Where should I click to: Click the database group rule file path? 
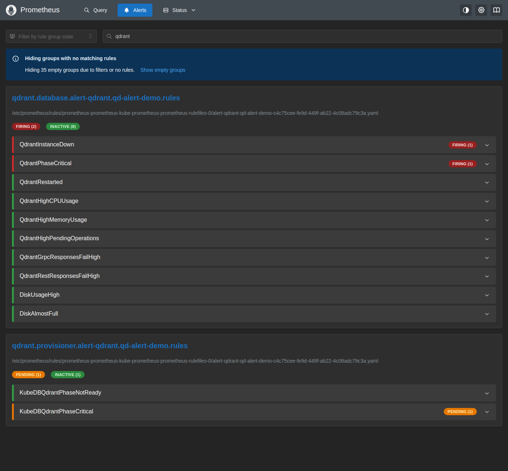[195, 113]
